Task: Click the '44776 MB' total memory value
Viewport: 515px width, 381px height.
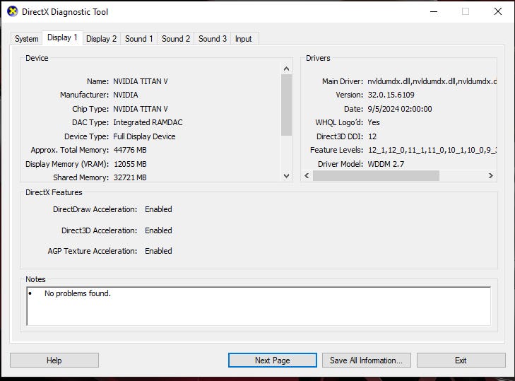Action: click(130, 150)
